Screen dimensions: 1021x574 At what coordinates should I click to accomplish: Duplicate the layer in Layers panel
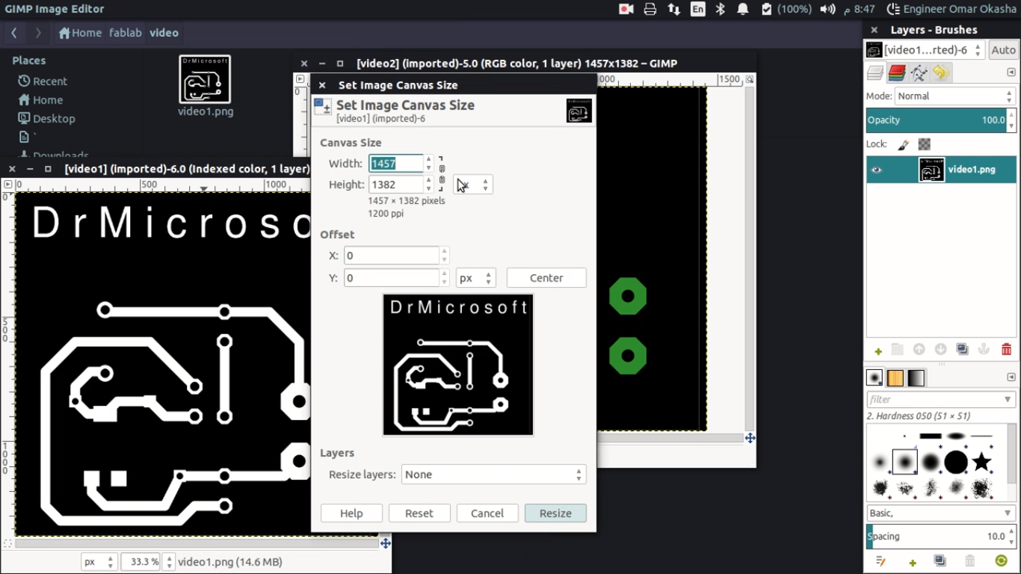[x=963, y=350]
